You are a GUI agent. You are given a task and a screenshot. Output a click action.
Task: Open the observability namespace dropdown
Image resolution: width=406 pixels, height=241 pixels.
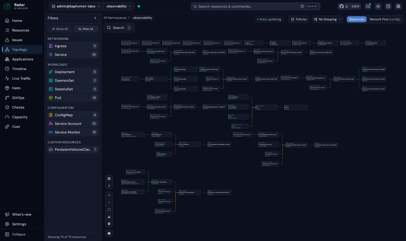click(x=119, y=6)
